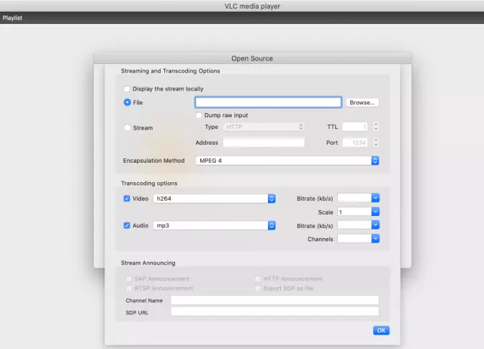
Task: Expand the Channels combo box
Action: coord(375,239)
